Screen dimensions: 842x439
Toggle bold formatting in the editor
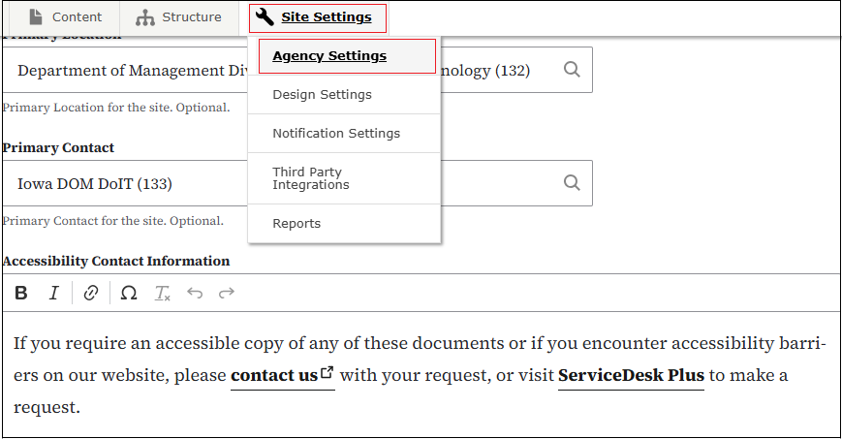[x=21, y=293]
